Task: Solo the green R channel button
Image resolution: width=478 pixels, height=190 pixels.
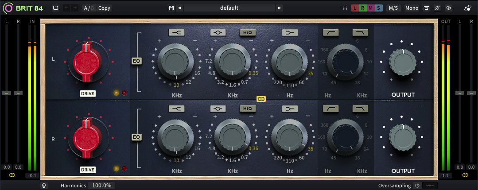Action: click(x=362, y=8)
